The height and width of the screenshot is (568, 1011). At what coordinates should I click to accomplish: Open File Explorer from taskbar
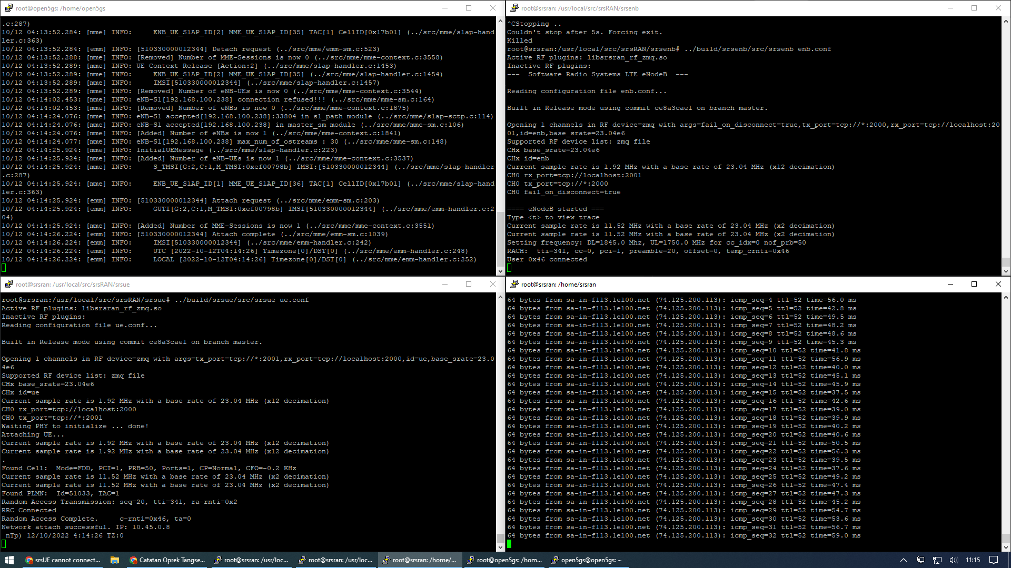pos(114,560)
